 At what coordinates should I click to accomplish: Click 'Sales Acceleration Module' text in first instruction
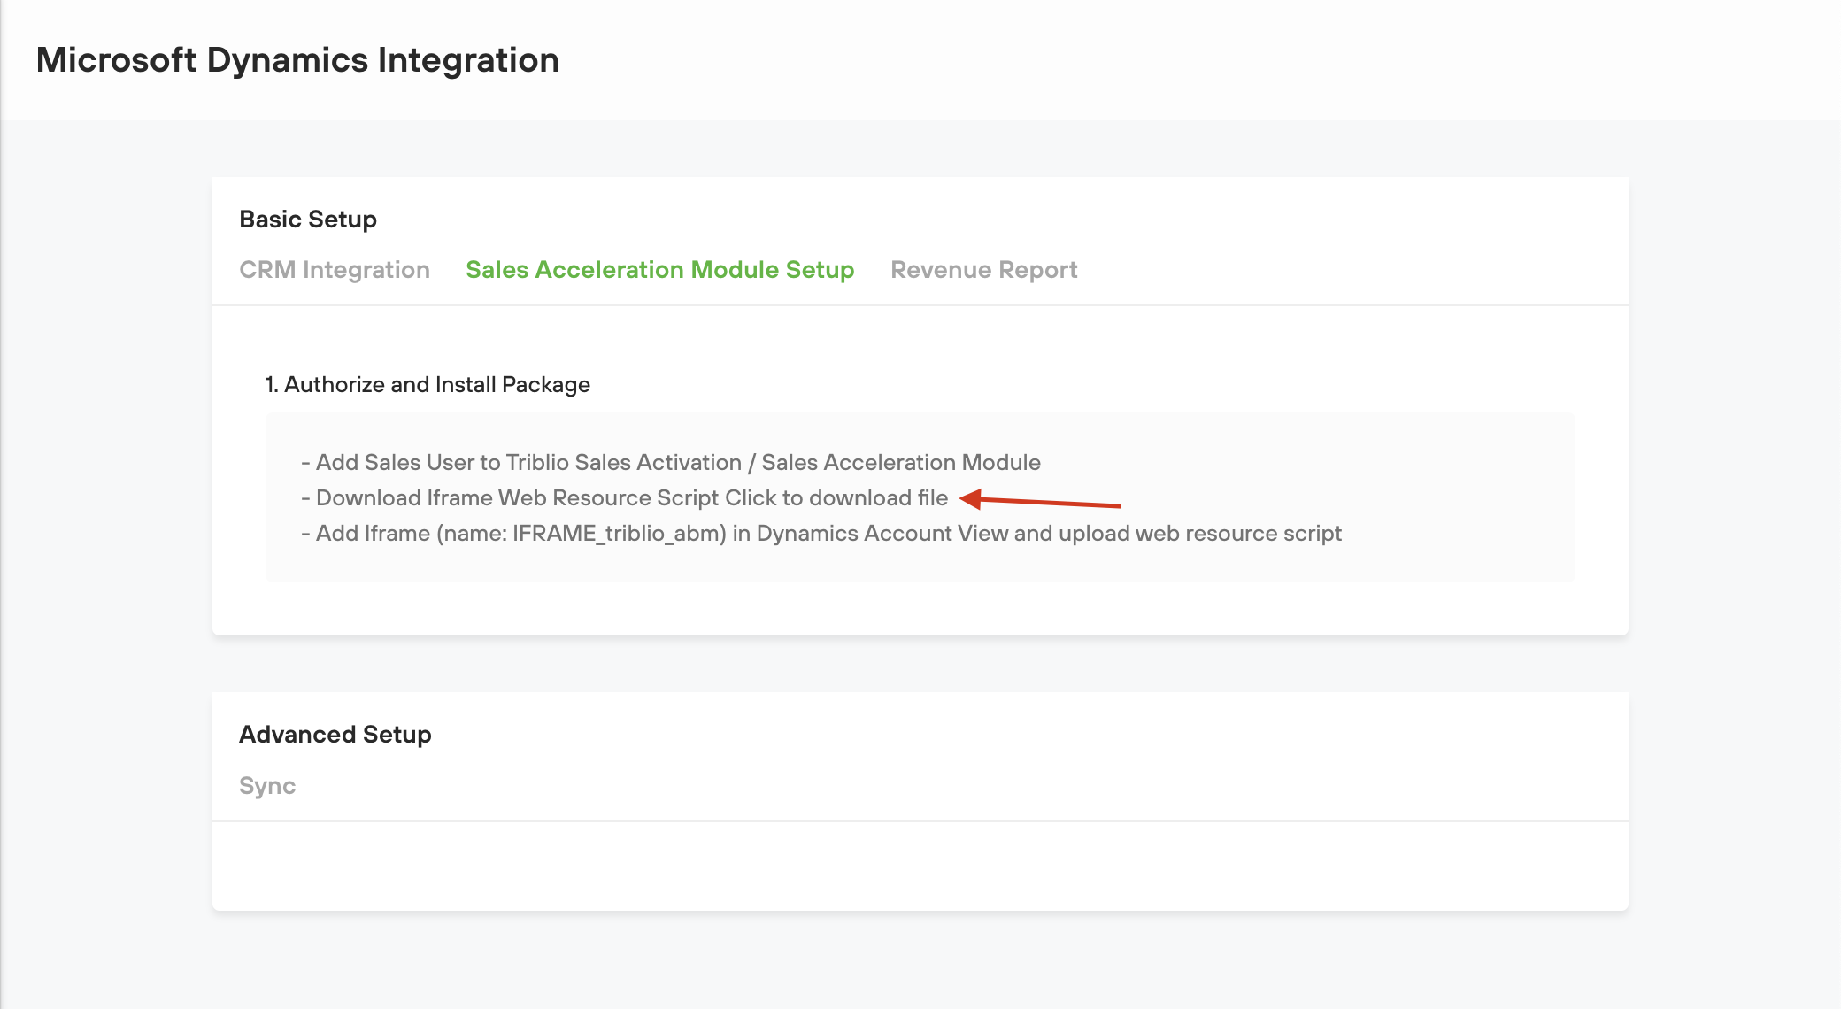(900, 463)
